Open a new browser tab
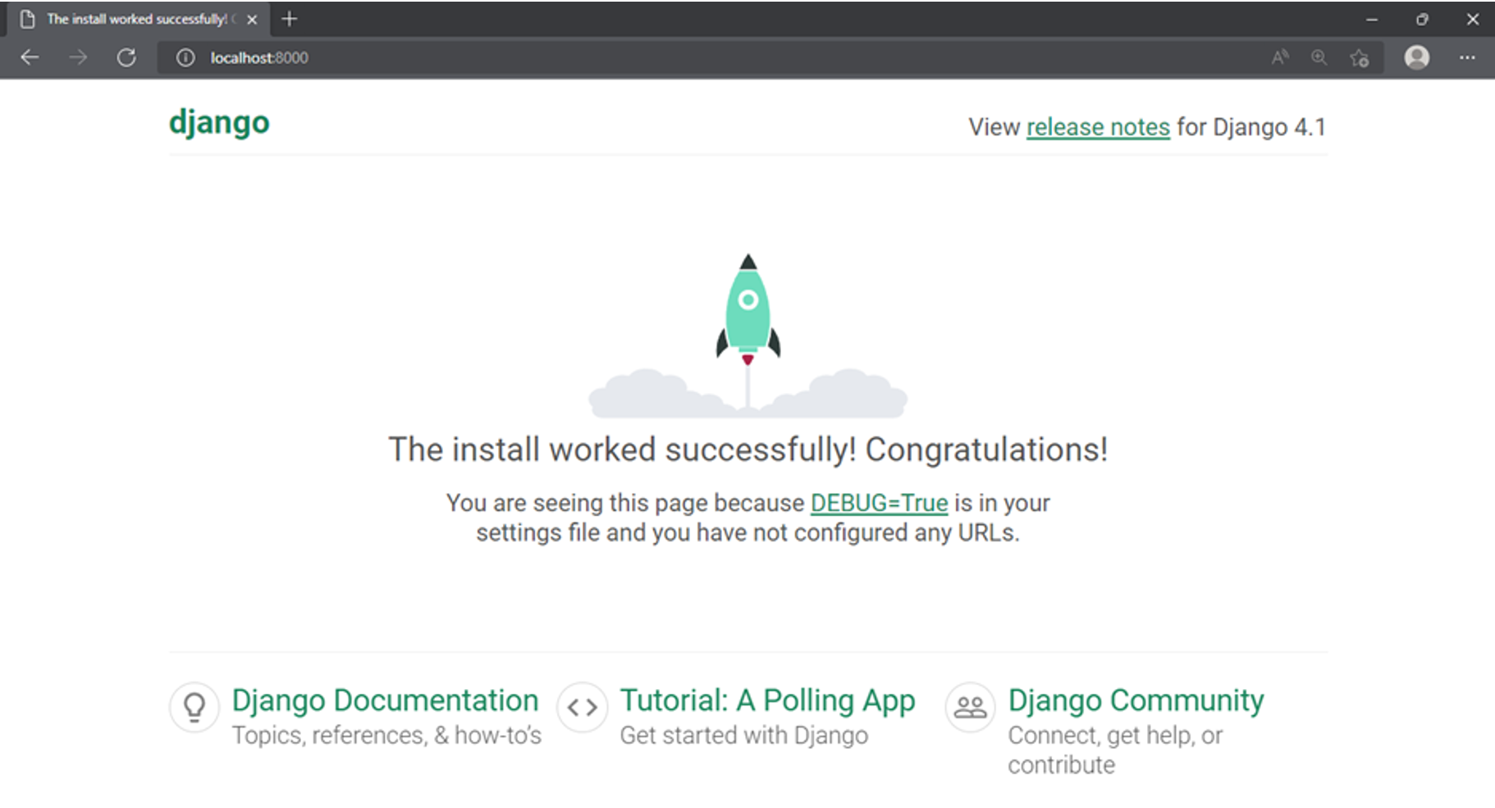The height and width of the screenshot is (808, 1495). [x=289, y=19]
